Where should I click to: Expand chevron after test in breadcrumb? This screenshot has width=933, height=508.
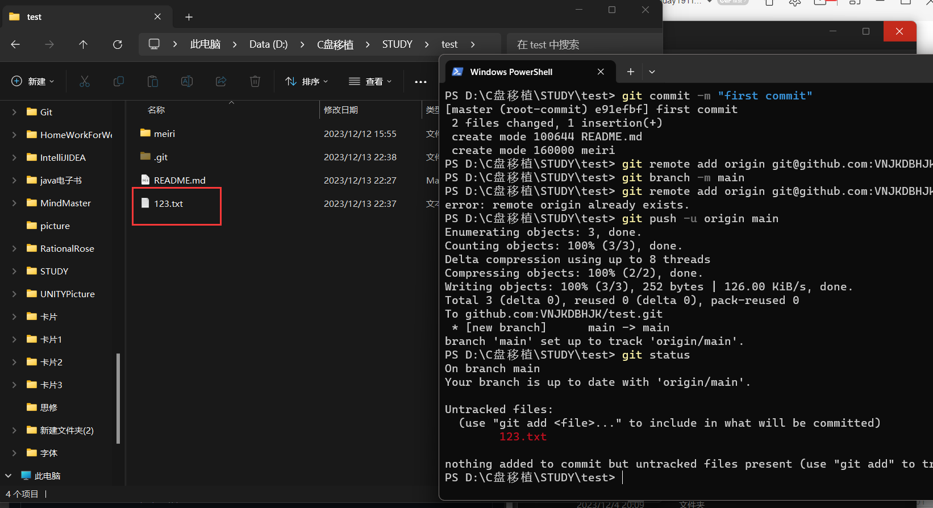[473, 44]
